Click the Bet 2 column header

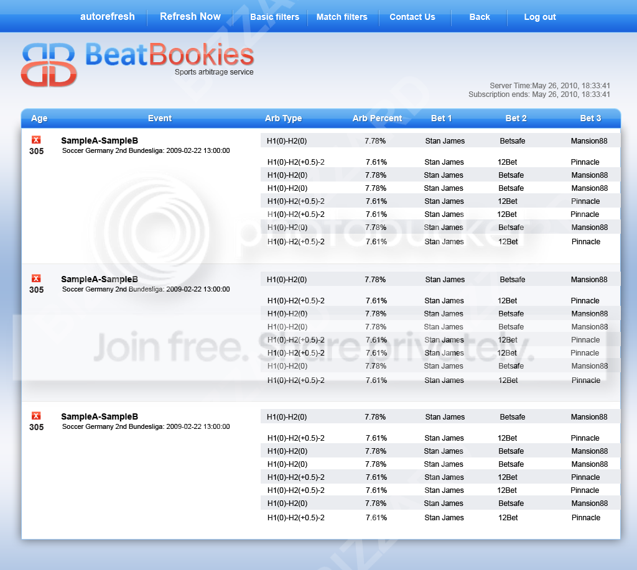click(516, 118)
